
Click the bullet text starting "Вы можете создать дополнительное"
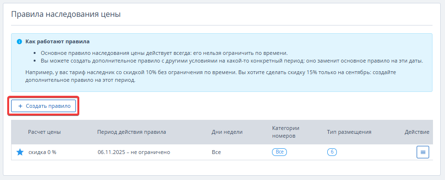pyautogui.click(x=232, y=61)
